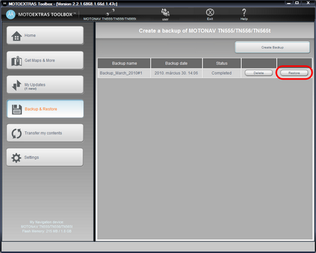
Task: Restore the Backup_March_2010#1 backup
Action: [x=294, y=73]
